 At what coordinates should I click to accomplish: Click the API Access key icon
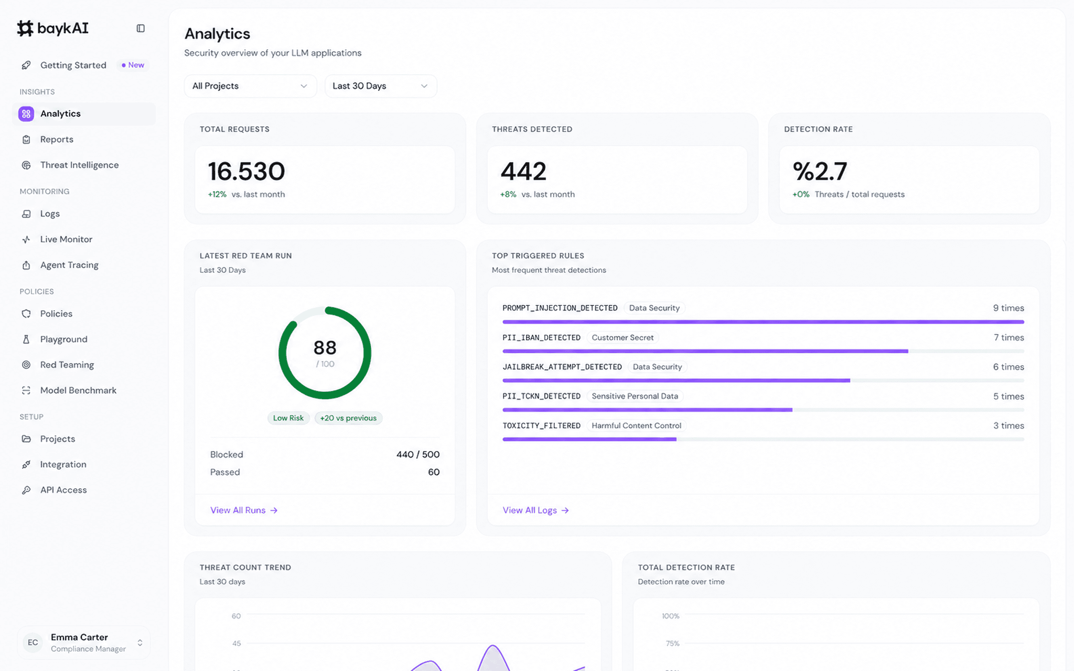(x=26, y=490)
